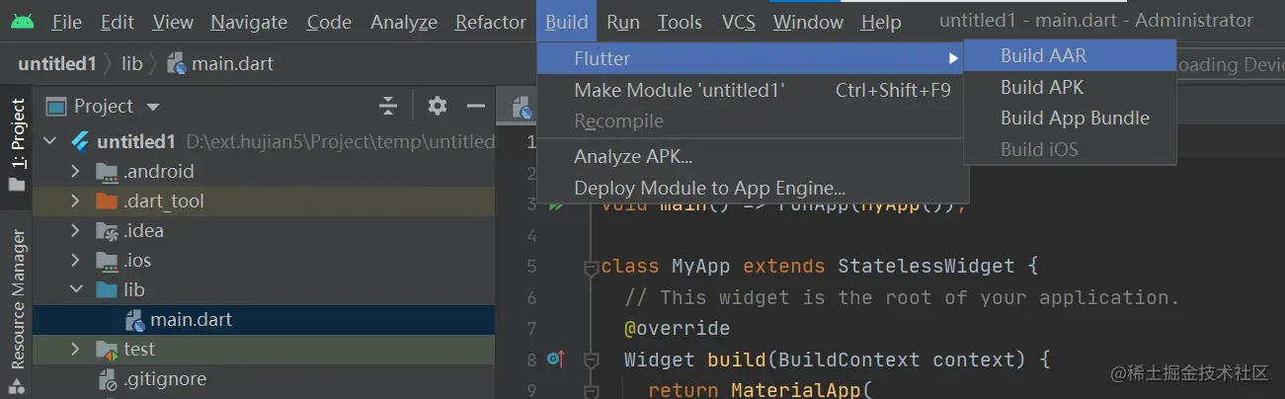Image resolution: width=1285 pixels, height=399 pixels.
Task: Click the override gutter icon on line 8
Action: pos(555,359)
